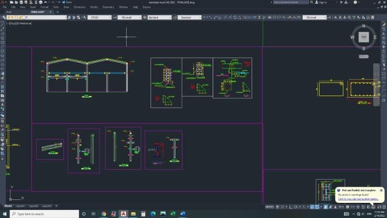Image resolution: width=387 pixels, height=218 pixels.
Task: Click the status bar Customization icon
Action: (x=384, y=207)
